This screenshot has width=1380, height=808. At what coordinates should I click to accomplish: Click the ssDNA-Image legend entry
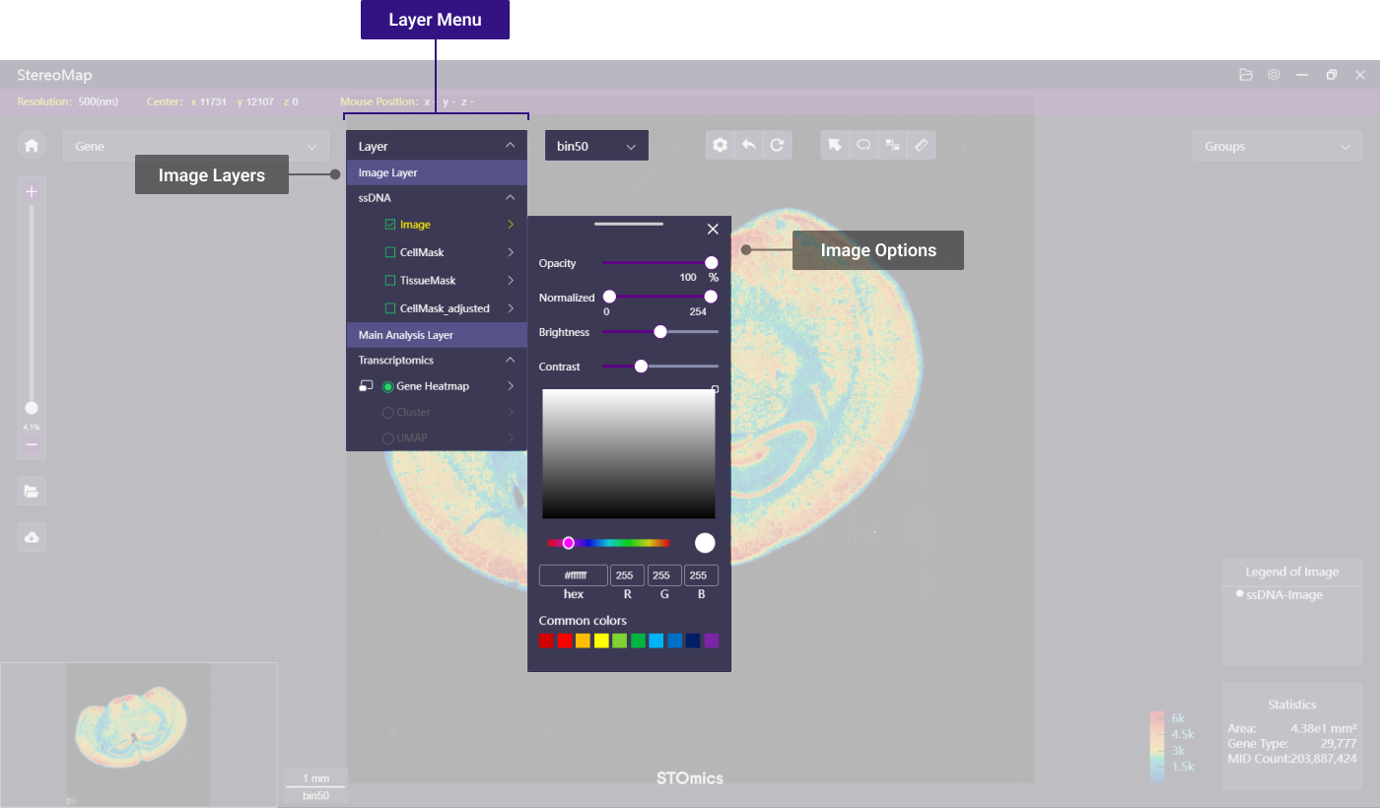pyautogui.click(x=1279, y=595)
